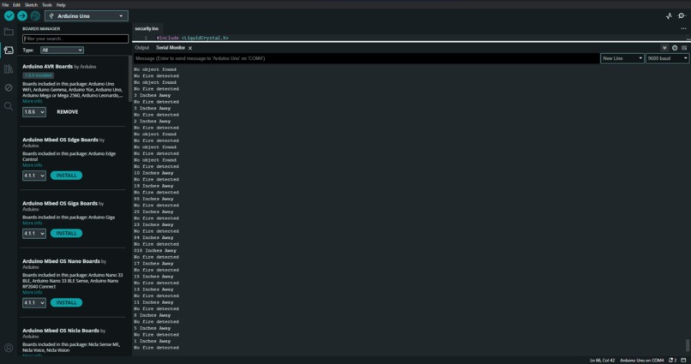Click the Serial Monitor message input field
Viewport: 691px width, 364px height.
366,58
